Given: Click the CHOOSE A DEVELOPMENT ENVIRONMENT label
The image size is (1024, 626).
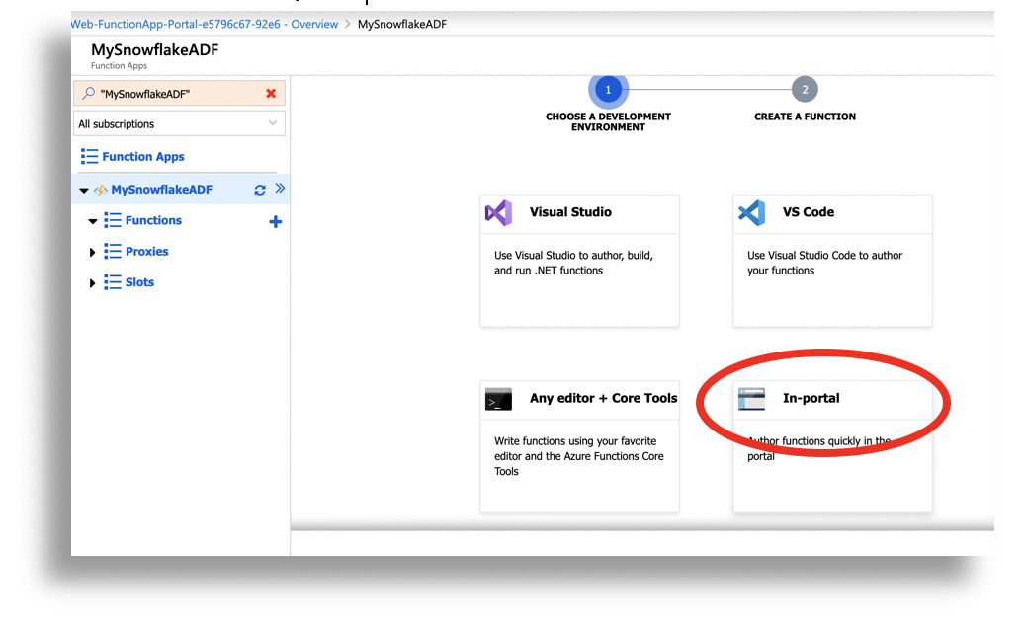Looking at the screenshot, I should pyautogui.click(x=608, y=121).
